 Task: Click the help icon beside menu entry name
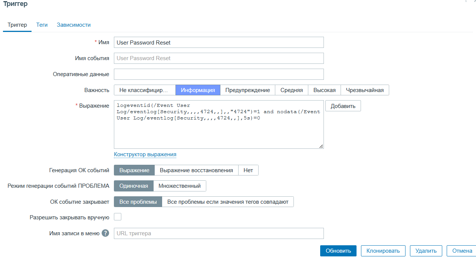pyautogui.click(x=105, y=233)
